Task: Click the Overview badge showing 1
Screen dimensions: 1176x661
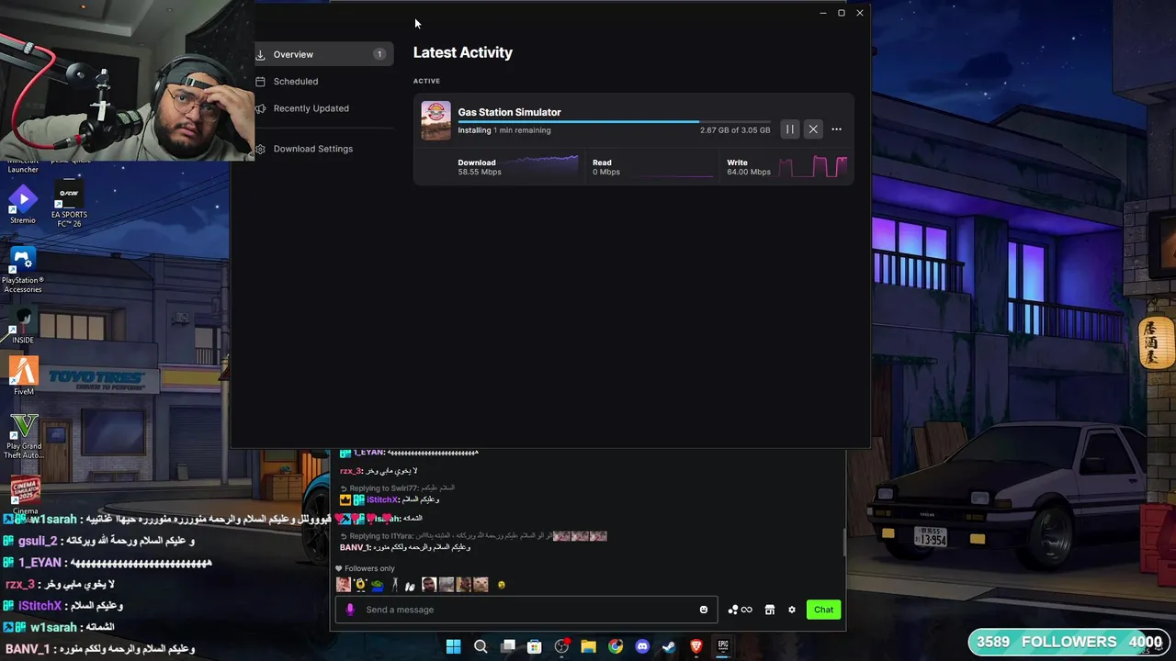Action: pyautogui.click(x=379, y=54)
